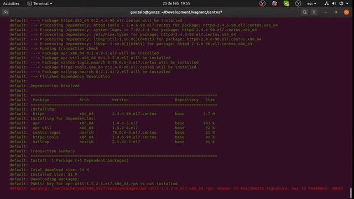Open the system menu arrow

coord(347,3)
